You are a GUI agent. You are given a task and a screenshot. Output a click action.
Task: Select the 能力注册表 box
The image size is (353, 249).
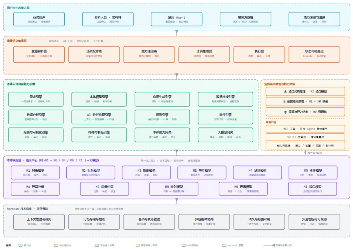[149, 54]
